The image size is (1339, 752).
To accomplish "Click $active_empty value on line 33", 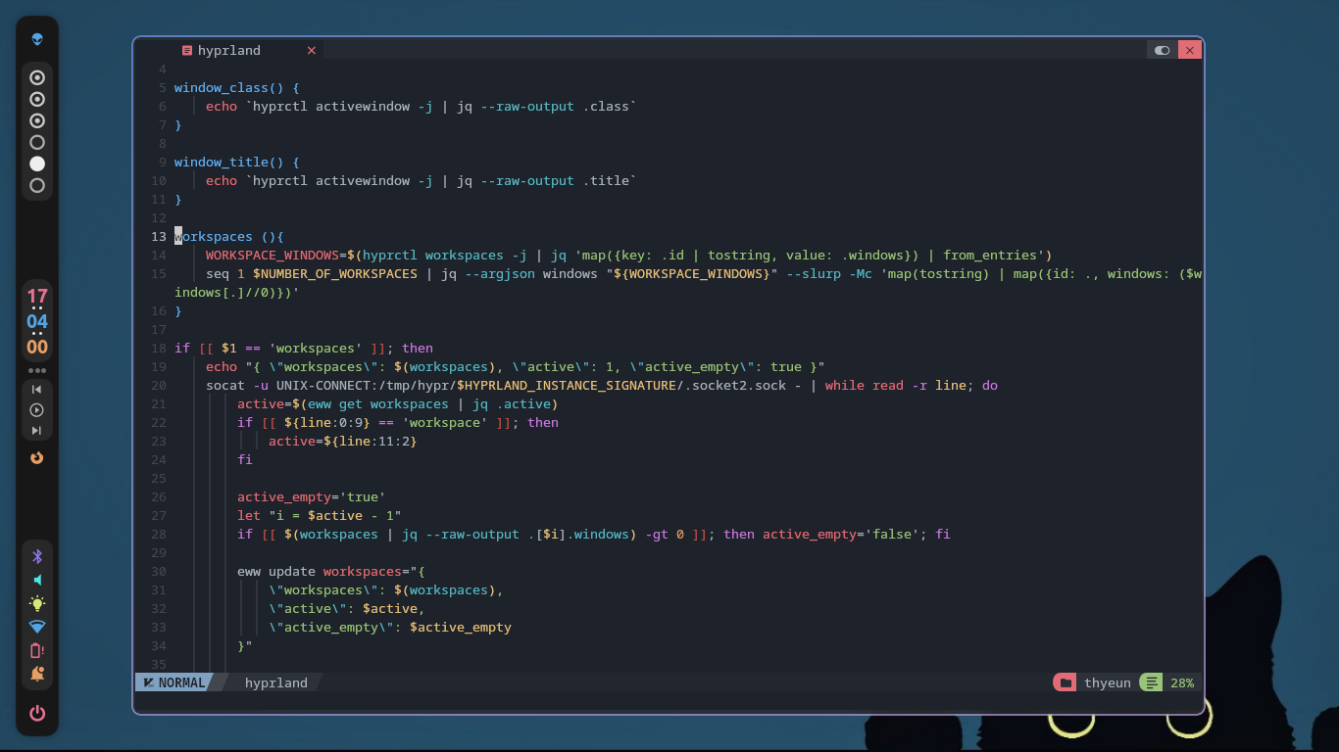I will pyautogui.click(x=461, y=627).
